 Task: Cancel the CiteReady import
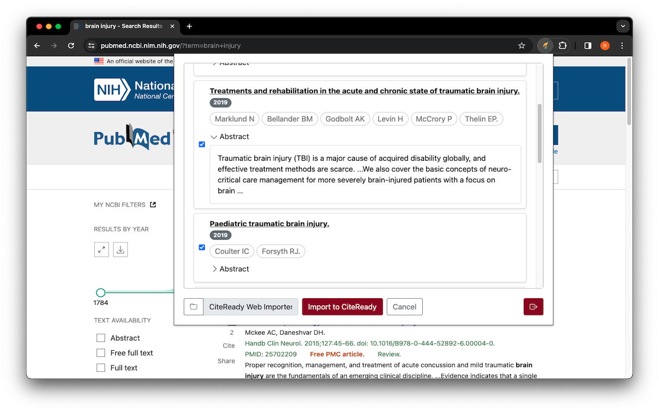pyautogui.click(x=405, y=307)
